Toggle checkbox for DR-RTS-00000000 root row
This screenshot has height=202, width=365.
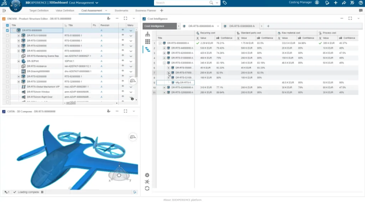pyautogui.click(x=7, y=30)
